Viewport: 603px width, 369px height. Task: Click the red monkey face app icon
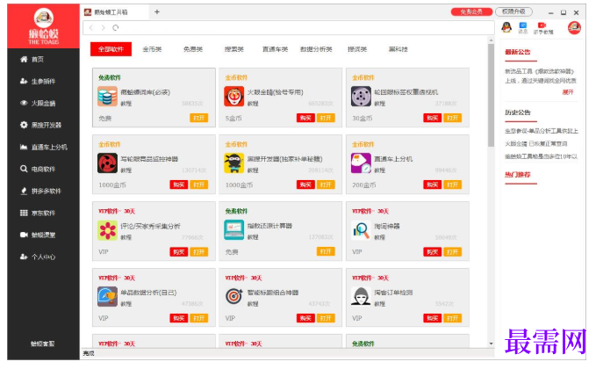tap(233, 96)
